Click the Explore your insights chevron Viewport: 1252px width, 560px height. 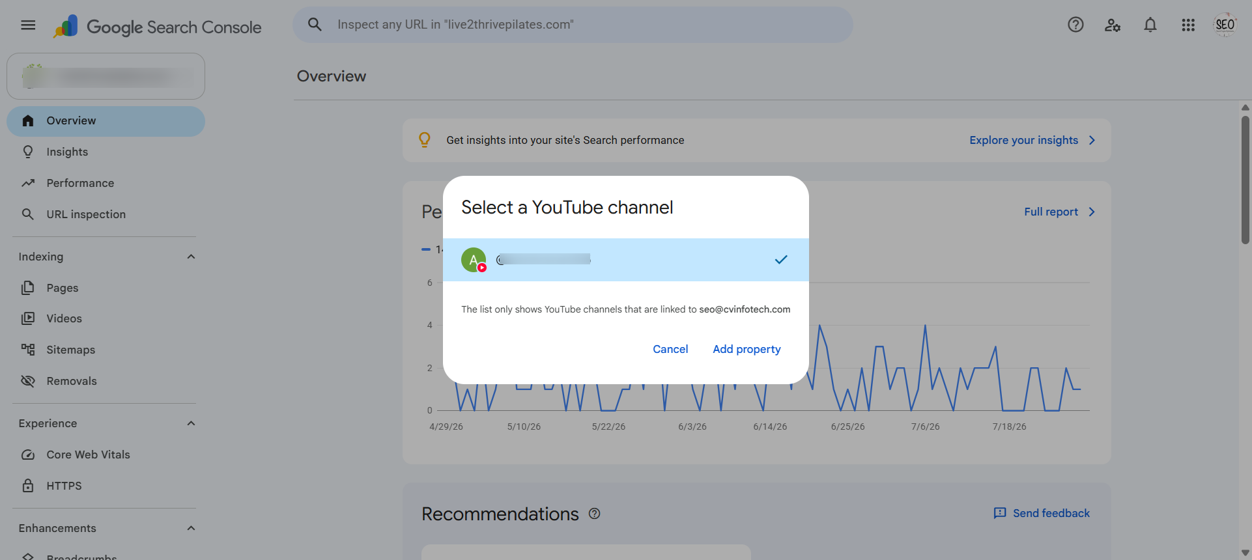[x=1092, y=140]
